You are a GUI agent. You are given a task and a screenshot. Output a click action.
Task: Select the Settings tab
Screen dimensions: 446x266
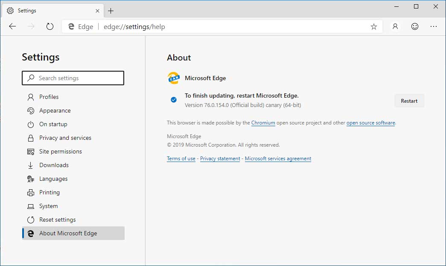point(53,11)
